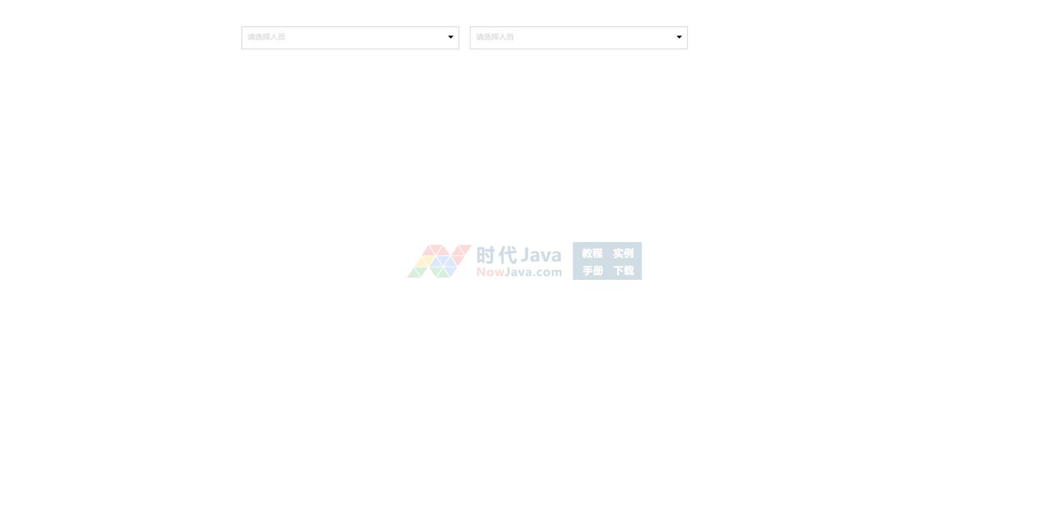Click the yellow triangle in the logo

coord(424,262)
